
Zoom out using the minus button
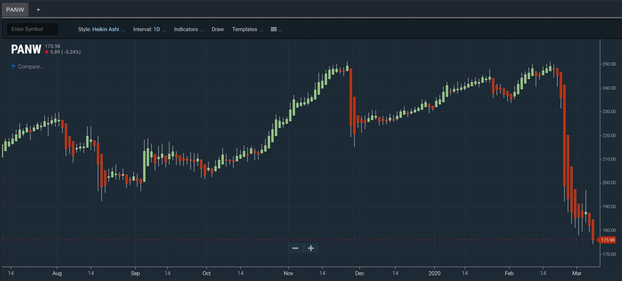295,248
